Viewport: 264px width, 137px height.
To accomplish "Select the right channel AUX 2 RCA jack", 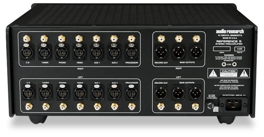I will (114, 38).
